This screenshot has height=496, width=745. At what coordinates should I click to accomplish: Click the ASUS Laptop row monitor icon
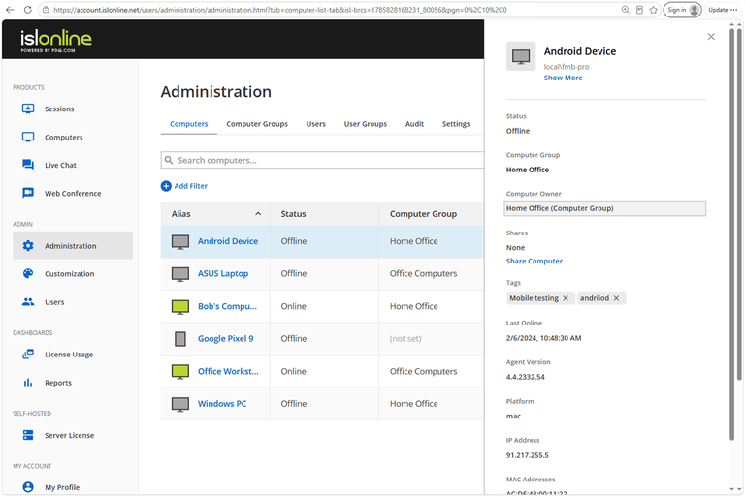(x=180, y=274)
